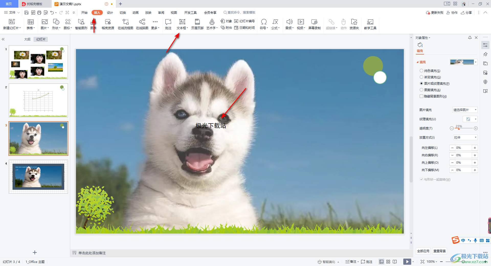Select Gradient Fill radio option
This screenshot has width=491, height=266.
(x=421, y=77)
